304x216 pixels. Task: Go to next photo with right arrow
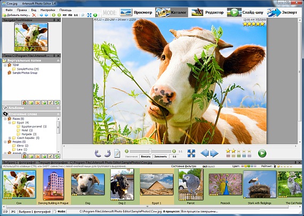click(214, 153)
